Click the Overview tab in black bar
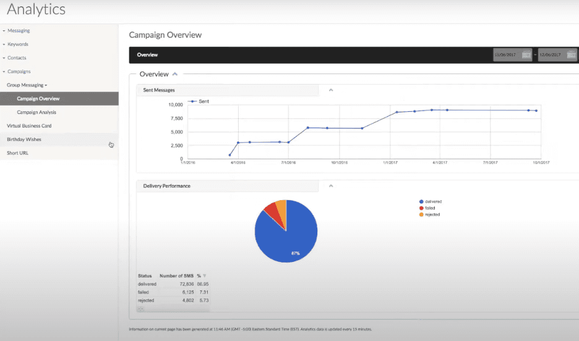 point(147,55)
